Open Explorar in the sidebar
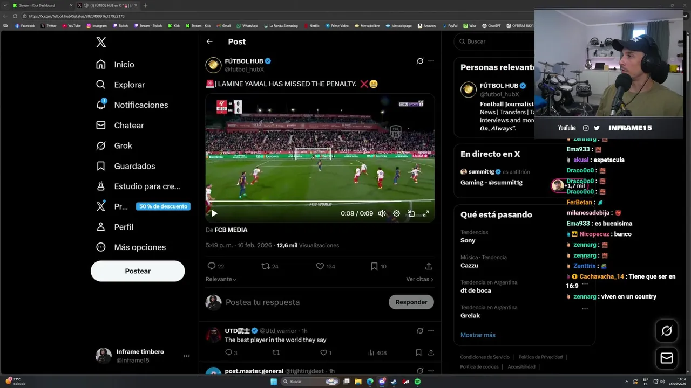Viewport: 691px width, 388px height. [x=120, y=85]
